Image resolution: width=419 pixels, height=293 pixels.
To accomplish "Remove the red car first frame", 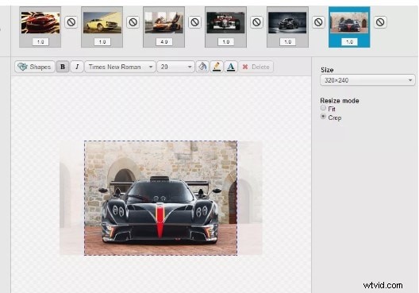I will 71,22.
